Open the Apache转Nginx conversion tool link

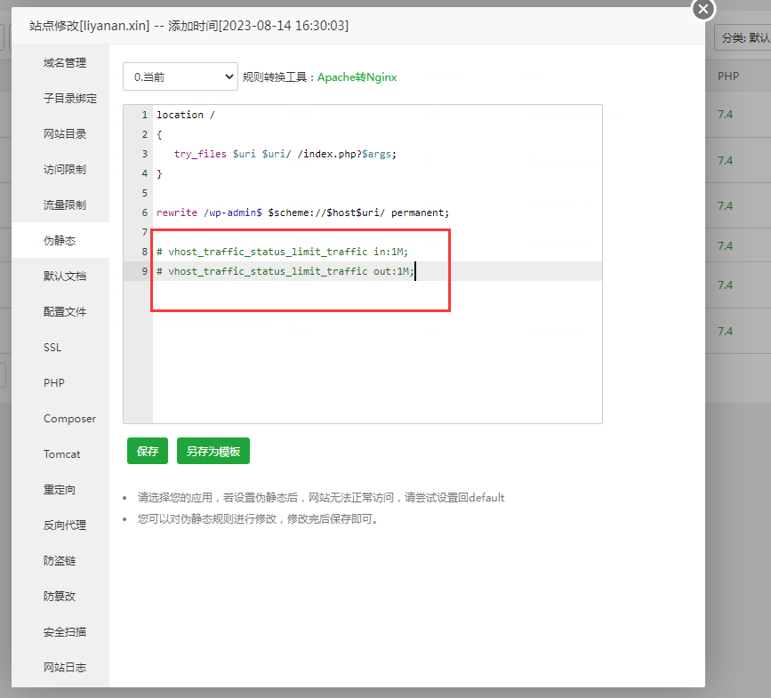click(357, 77)
